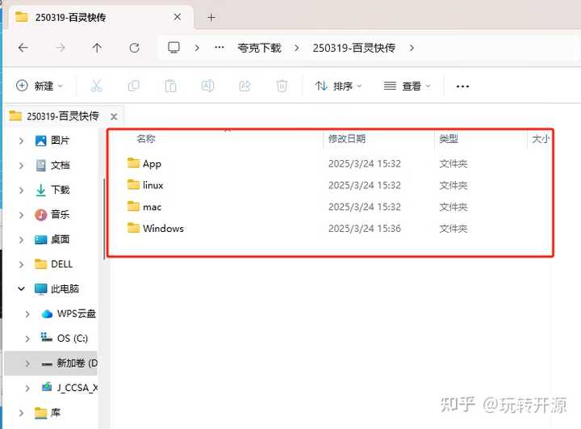Click the Paste clipboard icon
Screen dimensions: 581x429
[170, 86]
